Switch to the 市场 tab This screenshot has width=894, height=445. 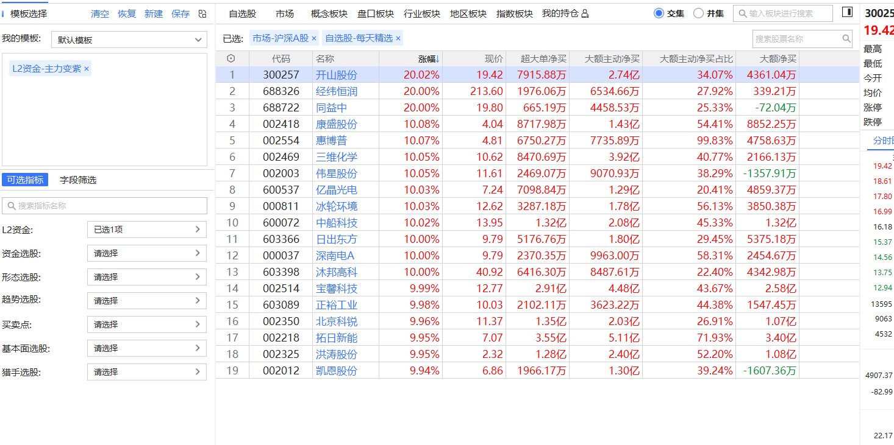[284, 13]
